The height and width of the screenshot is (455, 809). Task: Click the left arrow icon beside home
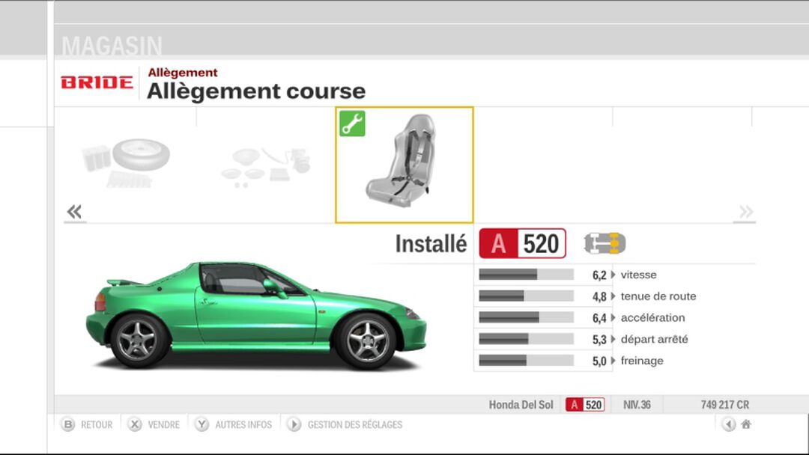[x=729, y=424]
